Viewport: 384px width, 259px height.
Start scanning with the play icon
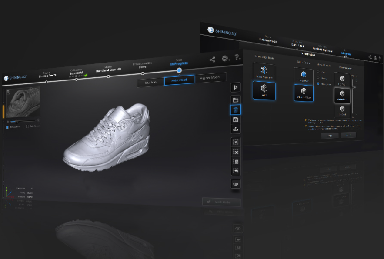236,87
